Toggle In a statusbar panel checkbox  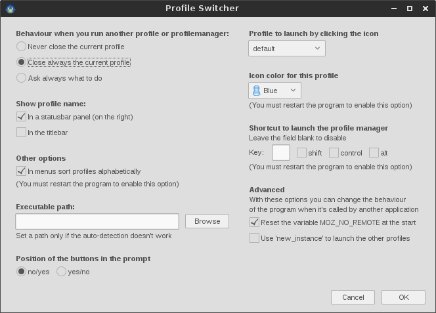tap(21, 117)
